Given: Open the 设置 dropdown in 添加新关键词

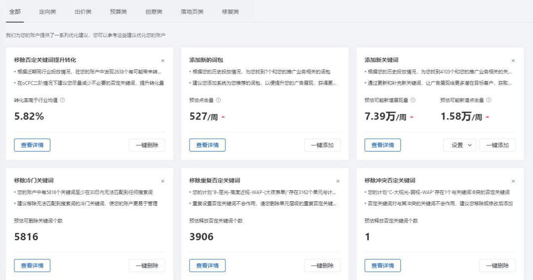Looking at the screenshot, I should click(459, 145).
